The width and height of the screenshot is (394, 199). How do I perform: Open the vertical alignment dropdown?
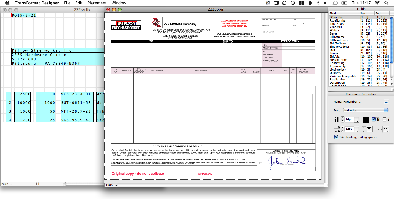[x=369, y=129]
